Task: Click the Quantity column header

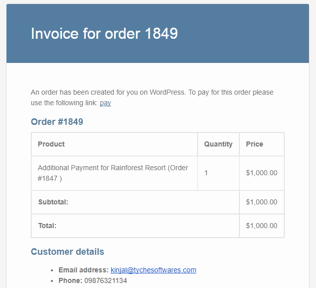Action: (218, 144)
